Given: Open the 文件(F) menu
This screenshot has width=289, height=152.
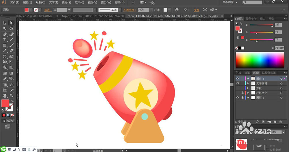Looking at the screenshot, I should pyautogui.click(x=15, y=3).
